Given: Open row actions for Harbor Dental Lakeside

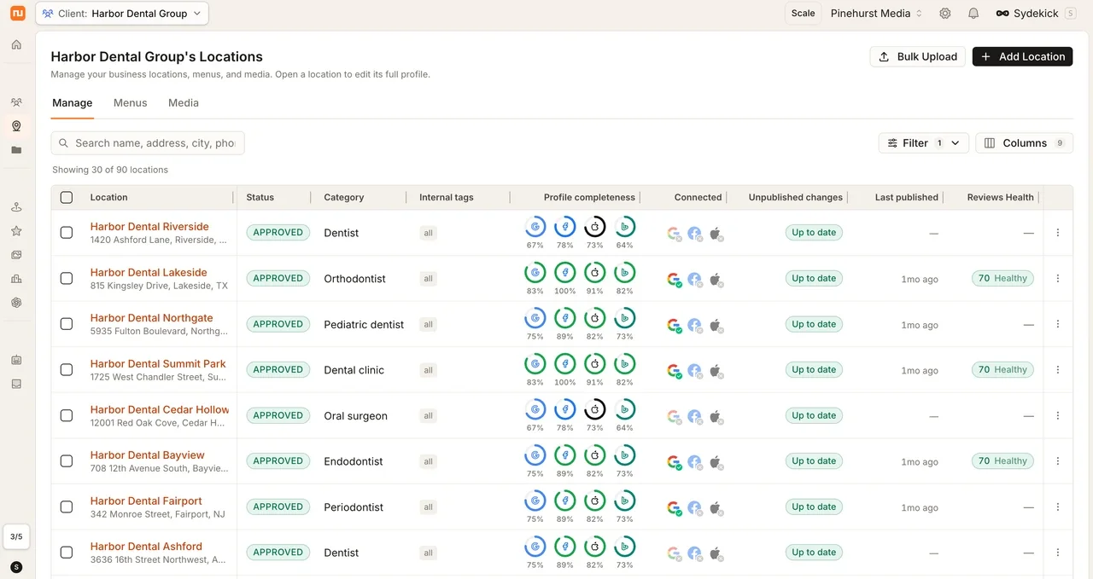Looking at the screenshot, I should point(1058,278).
